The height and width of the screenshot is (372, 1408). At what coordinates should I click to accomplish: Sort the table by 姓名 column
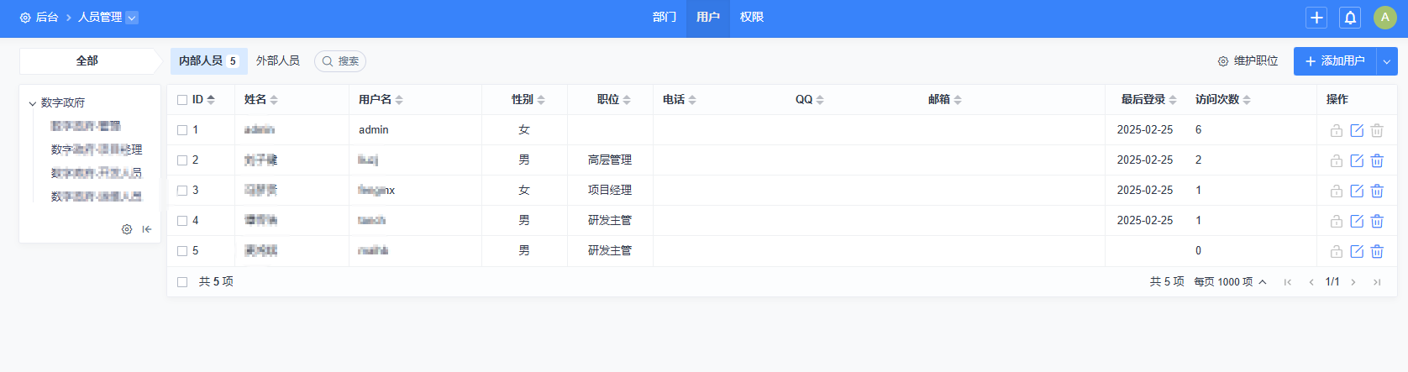point(260,100)
